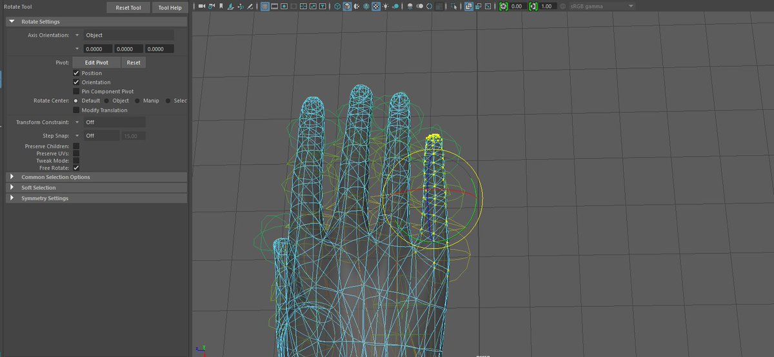The image size is (774, 357).
Task: Toggle Use Default Material icon
Action: [x=356, y=6]
